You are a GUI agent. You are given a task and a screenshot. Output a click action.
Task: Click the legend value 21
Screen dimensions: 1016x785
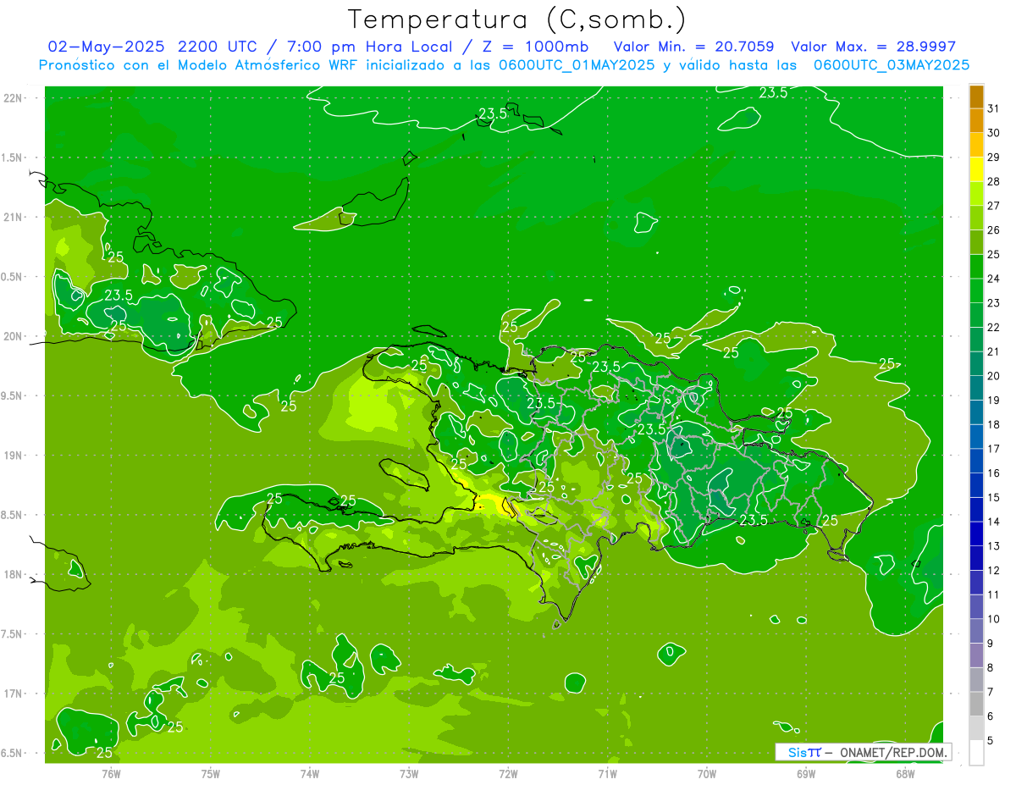click(994, 351)
